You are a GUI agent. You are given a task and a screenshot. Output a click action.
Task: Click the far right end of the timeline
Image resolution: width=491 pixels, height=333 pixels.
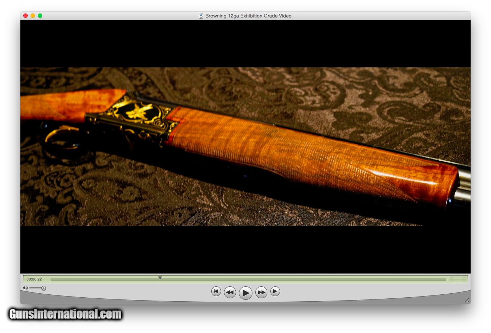coord(444,279)
